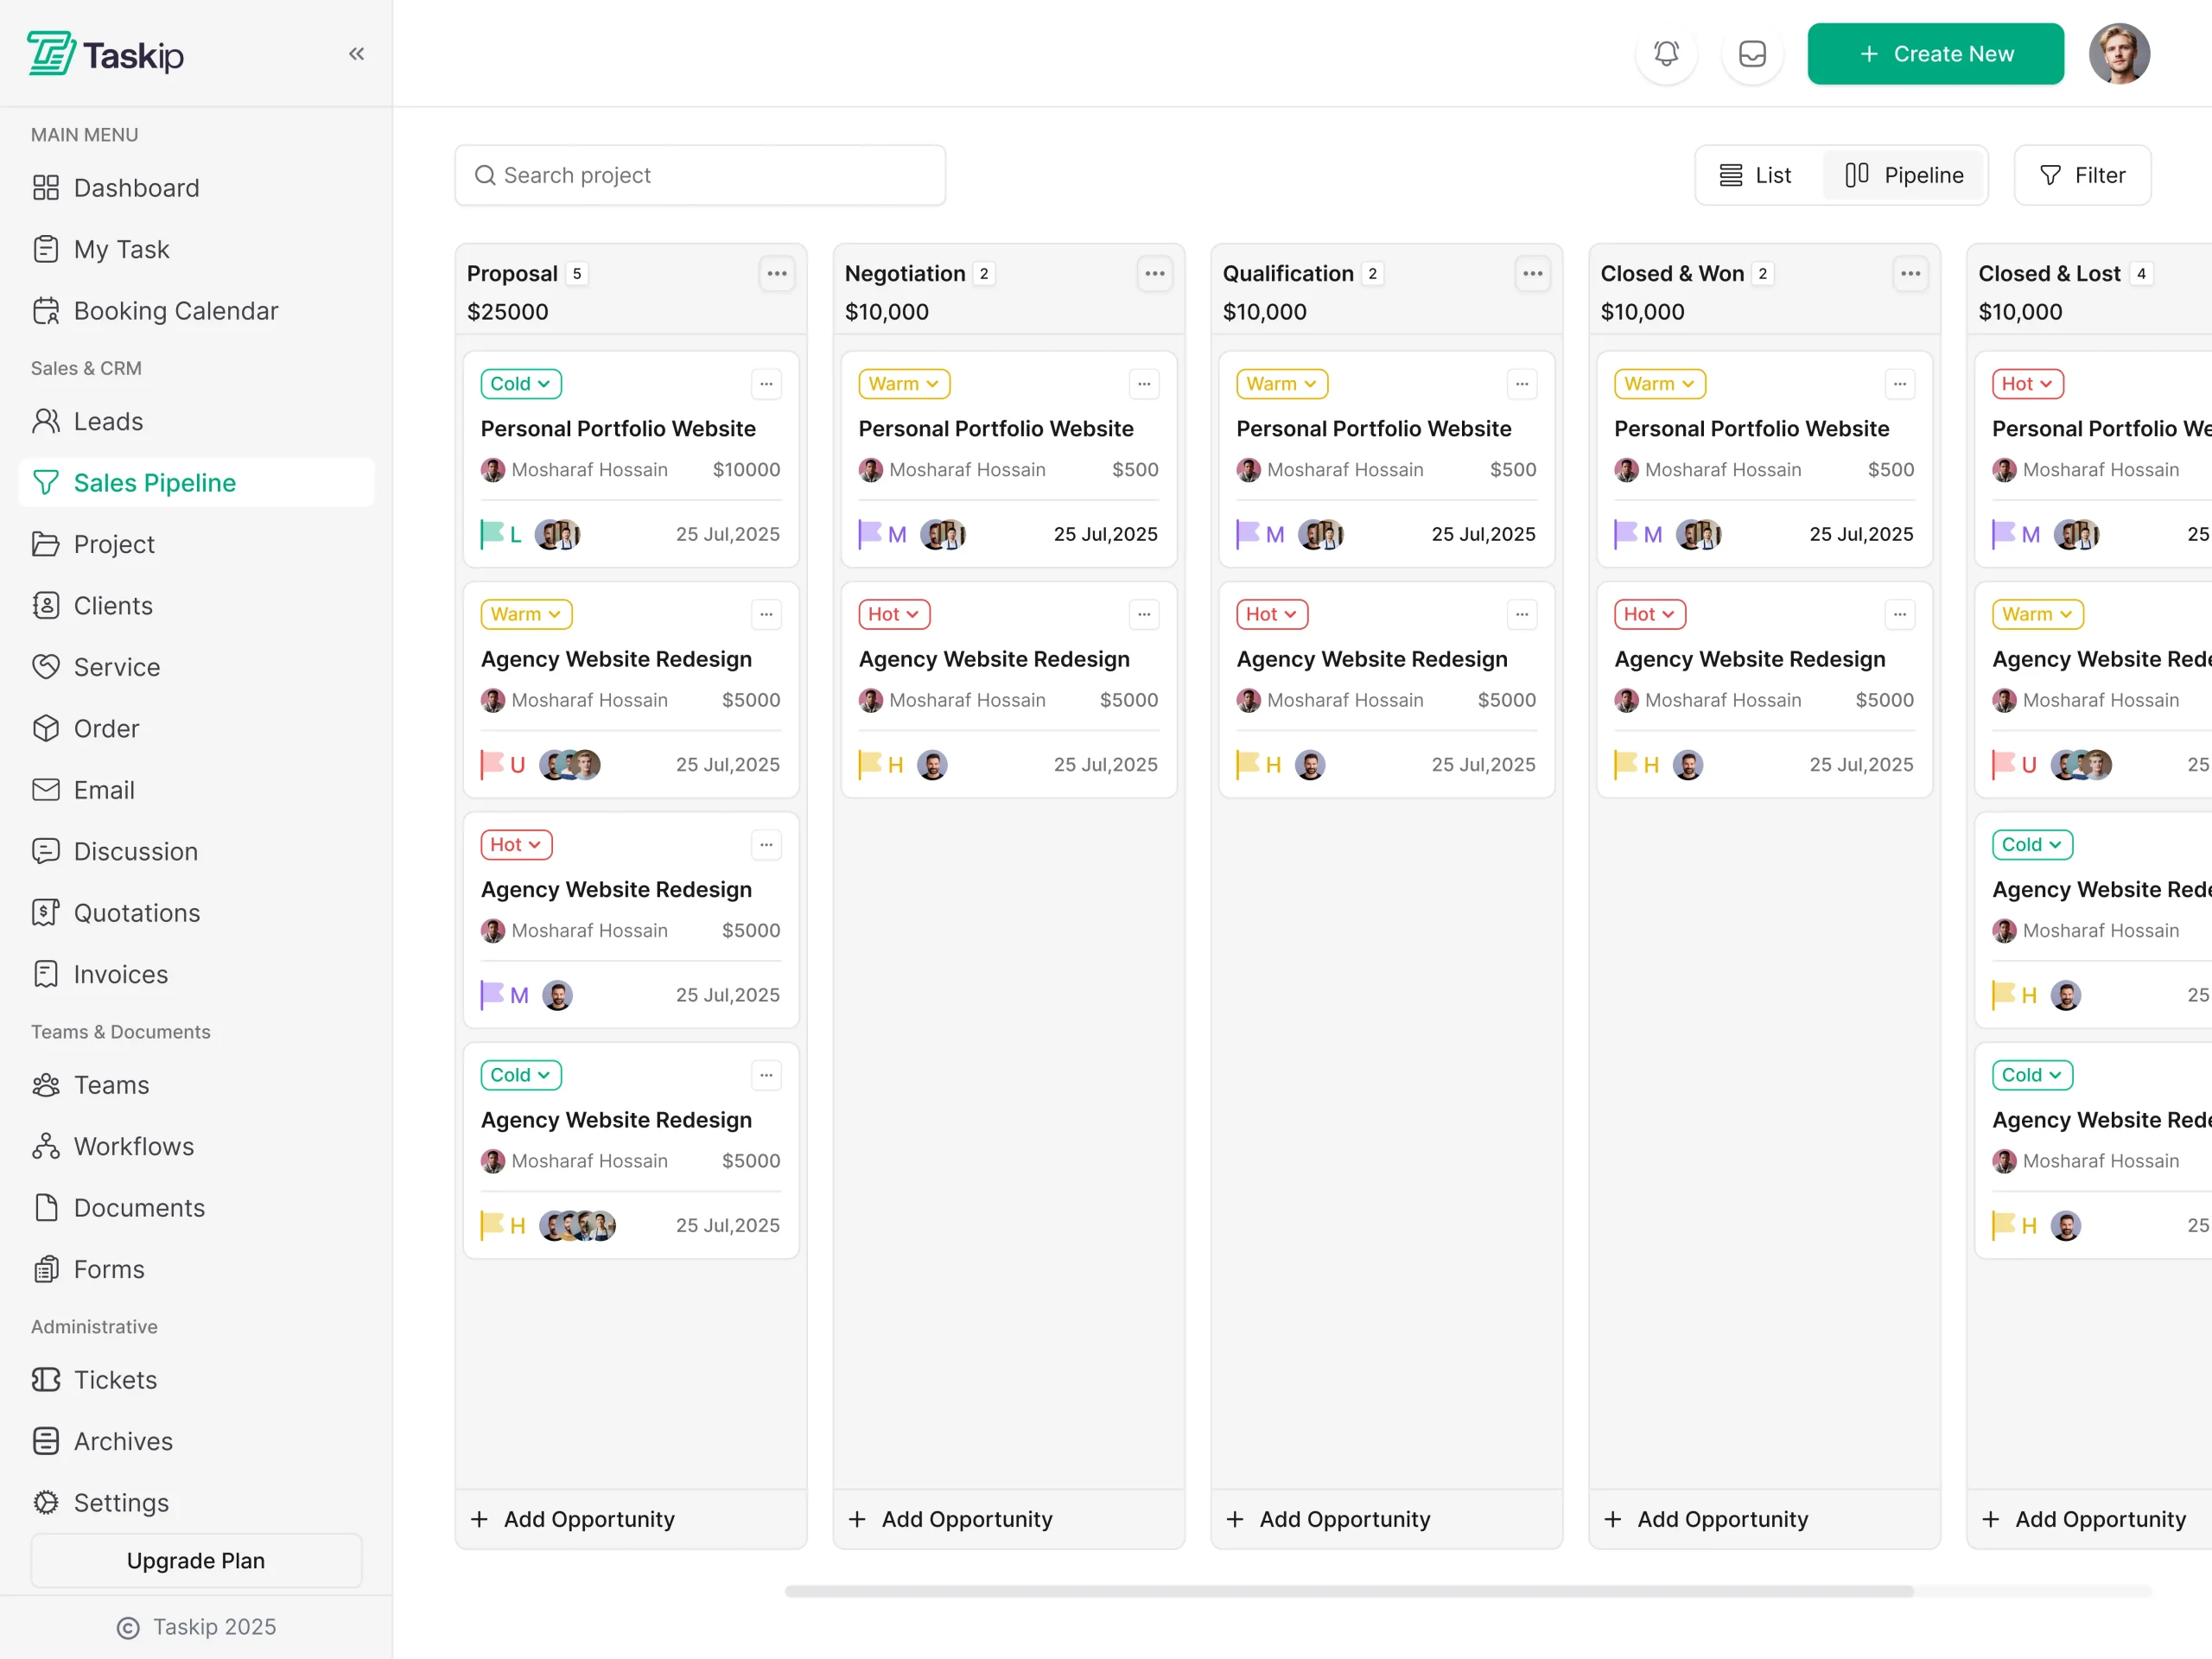This screenshot has width=2212, height=1659.
Task: Click the Tickets sidebar icon
Action: [46, 1380]
